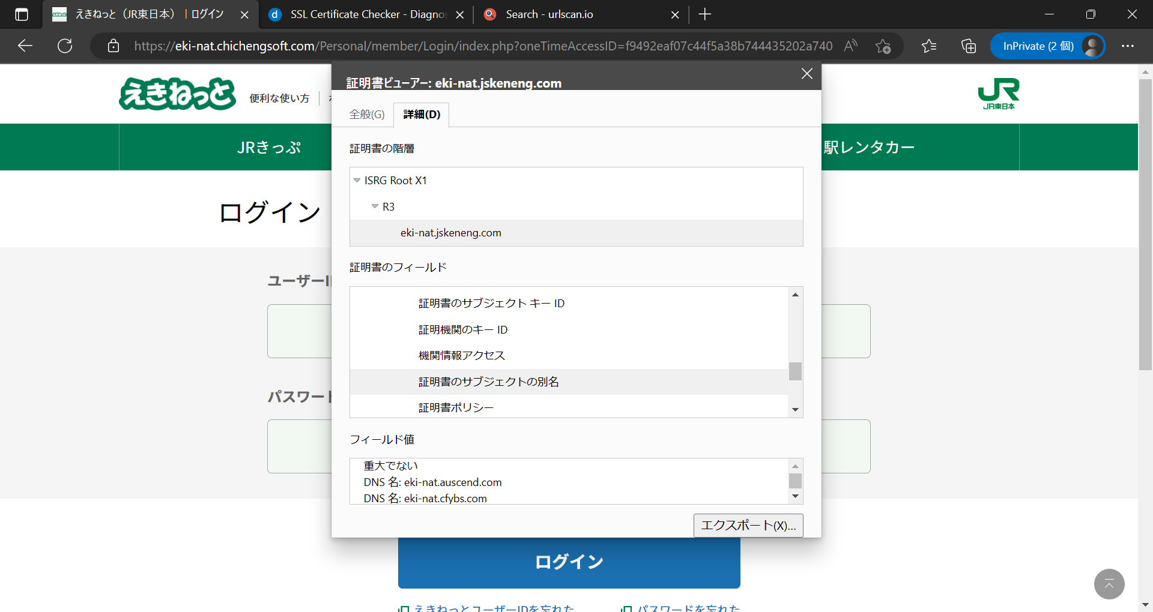1153x612 pixels.
Task: Select the R3 intermediate certificate
Action: pos(389,206)
